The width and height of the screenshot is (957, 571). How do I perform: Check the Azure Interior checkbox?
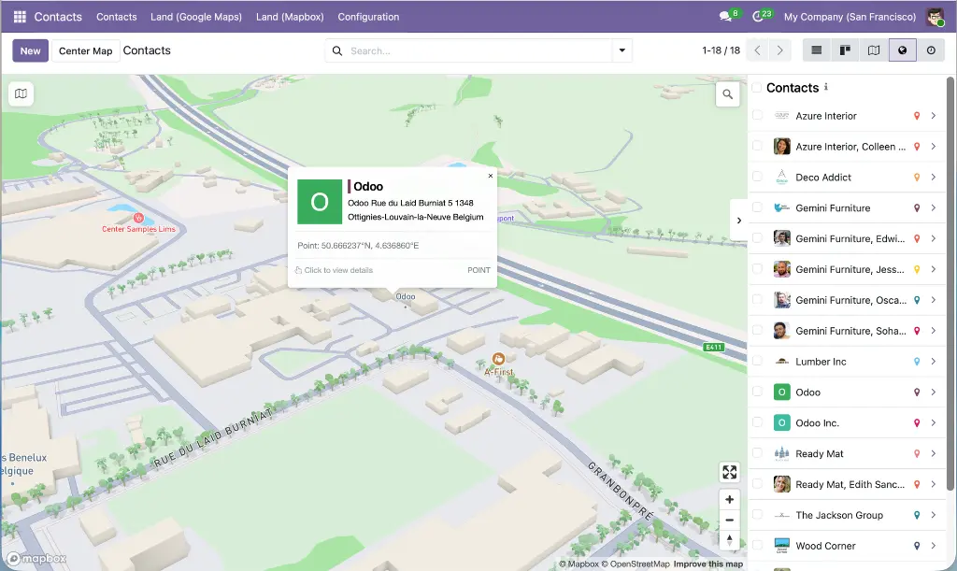coord(757,115)
